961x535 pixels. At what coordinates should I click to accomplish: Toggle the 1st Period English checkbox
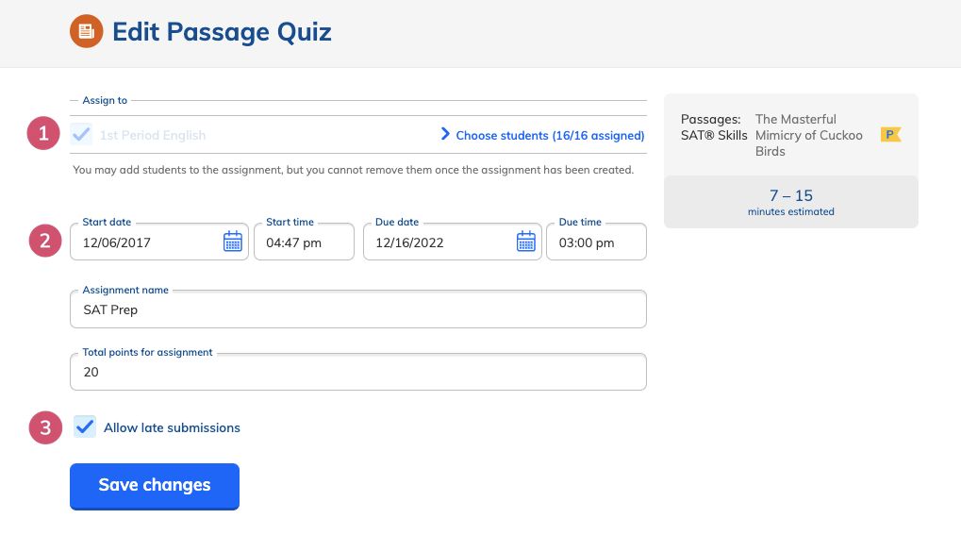tap(81, 134)
